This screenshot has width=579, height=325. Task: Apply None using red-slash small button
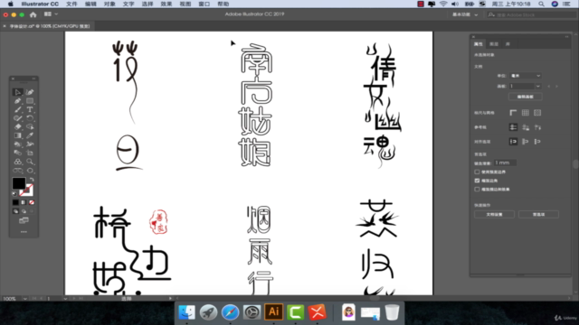tap(32, 202)
